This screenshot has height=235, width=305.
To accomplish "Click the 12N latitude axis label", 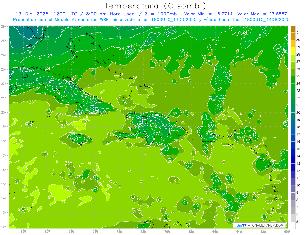I will (4, 227).
